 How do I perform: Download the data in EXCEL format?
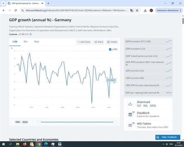click(153, 105)
